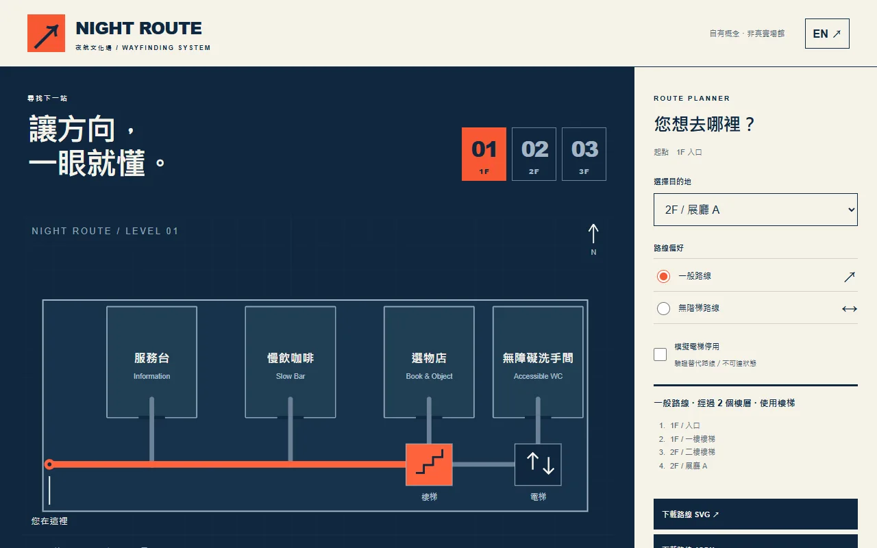Click the '電梯' caption under the elevator
This screenshot has height=548, width=877.
click(538, 497)
